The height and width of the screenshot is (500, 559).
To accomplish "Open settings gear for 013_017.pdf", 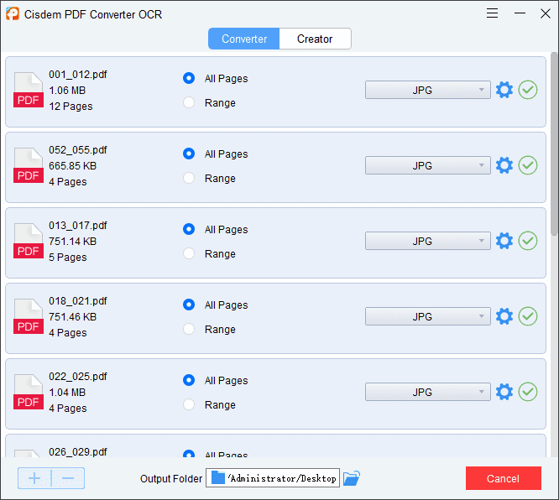I will pos(504,241).
